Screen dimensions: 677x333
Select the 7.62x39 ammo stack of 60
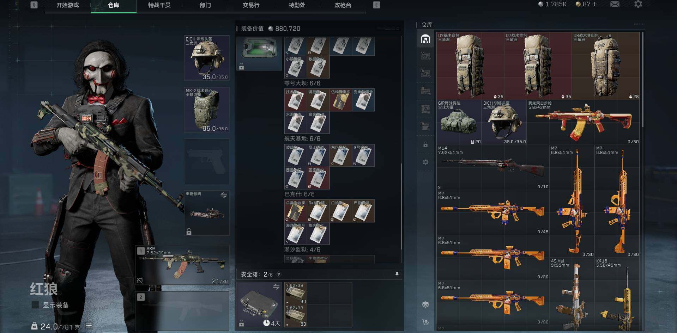point(296,316)
